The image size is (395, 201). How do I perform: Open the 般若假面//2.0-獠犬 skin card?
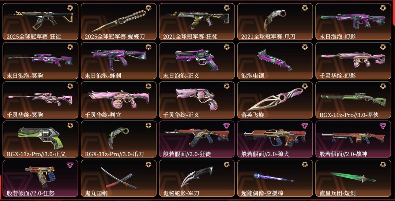click(x=275, y=139)
